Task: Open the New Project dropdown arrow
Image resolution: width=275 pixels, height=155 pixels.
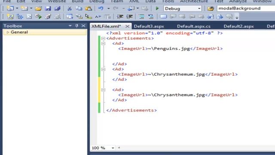Action: pyautogui.click(x=17, y=9)
